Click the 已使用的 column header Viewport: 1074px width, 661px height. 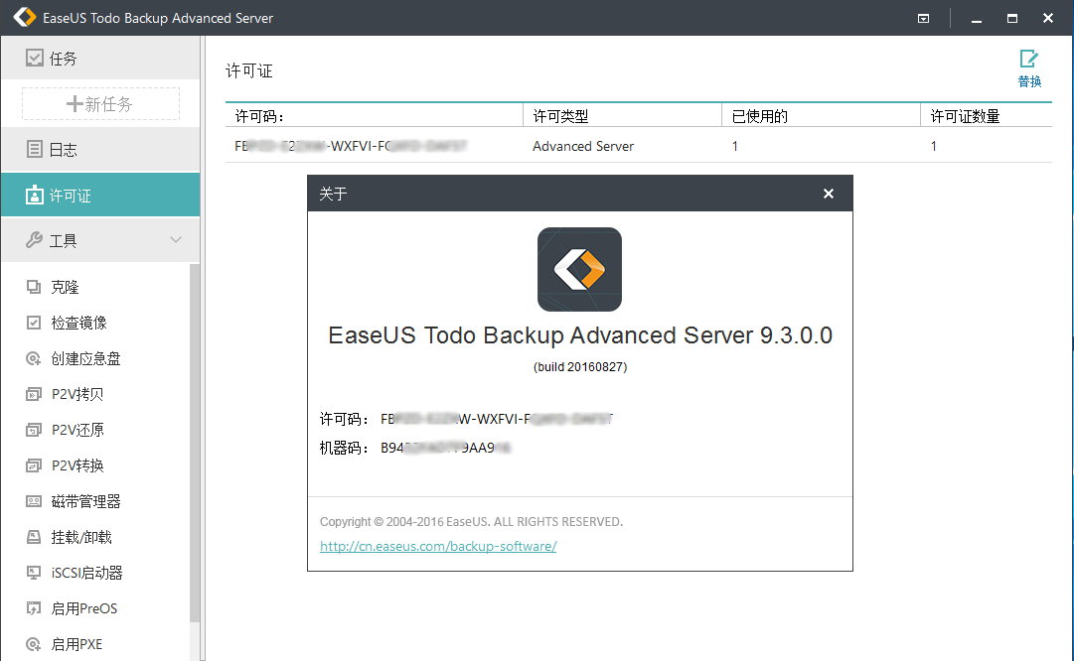tap(821, 116)
